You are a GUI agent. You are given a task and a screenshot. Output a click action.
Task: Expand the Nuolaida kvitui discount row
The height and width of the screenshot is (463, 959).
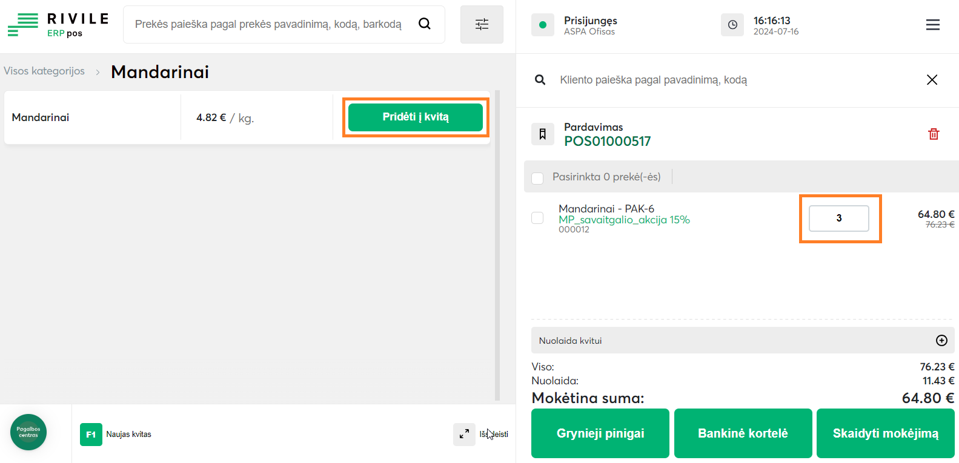(941, 340)
